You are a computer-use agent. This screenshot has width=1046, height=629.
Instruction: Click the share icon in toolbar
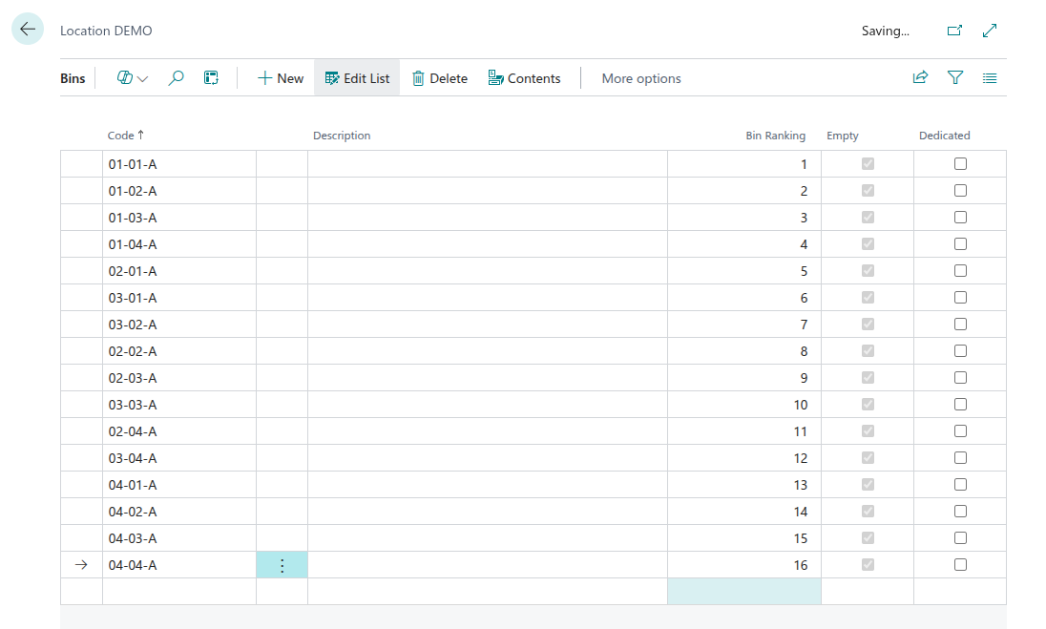(x=920, y=78)
